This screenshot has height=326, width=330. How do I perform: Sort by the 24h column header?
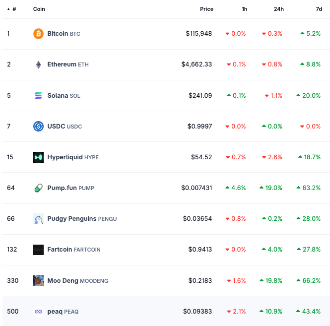tap(279, 9)
